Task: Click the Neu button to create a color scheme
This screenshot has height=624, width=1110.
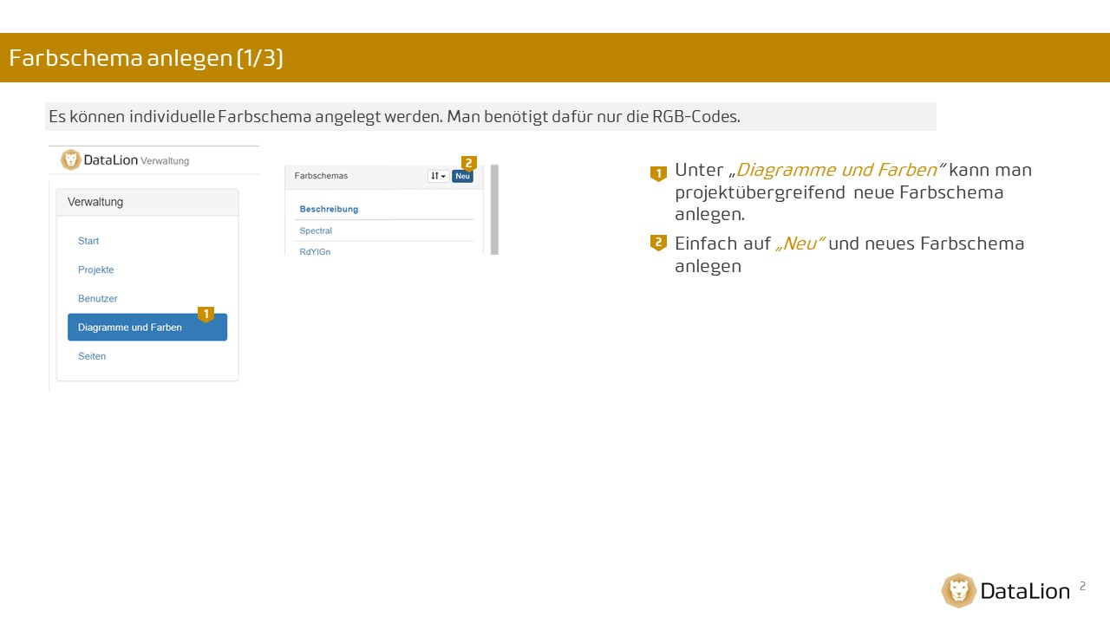Action: click(462, 176)
